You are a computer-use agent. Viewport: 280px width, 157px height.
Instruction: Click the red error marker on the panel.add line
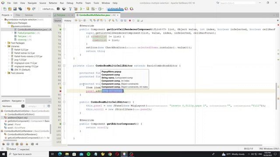coord(60,91)
